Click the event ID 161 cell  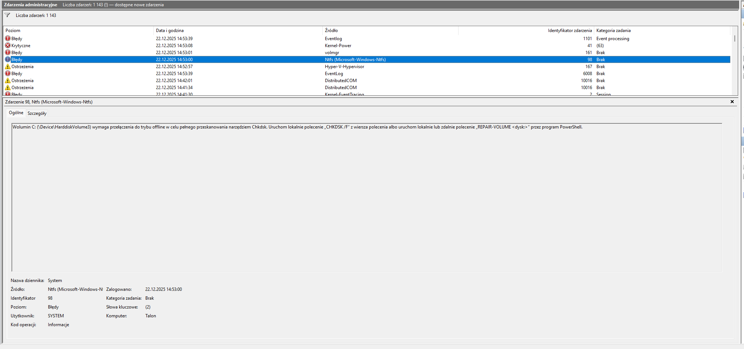tap(589, 53)
